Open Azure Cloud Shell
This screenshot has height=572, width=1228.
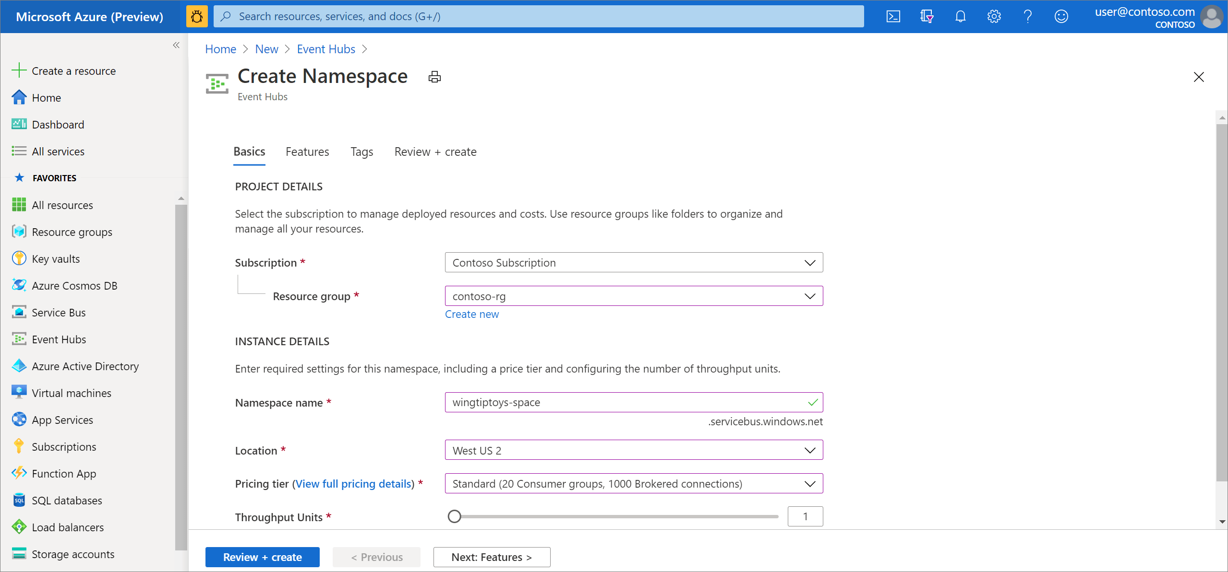(893, 16)
